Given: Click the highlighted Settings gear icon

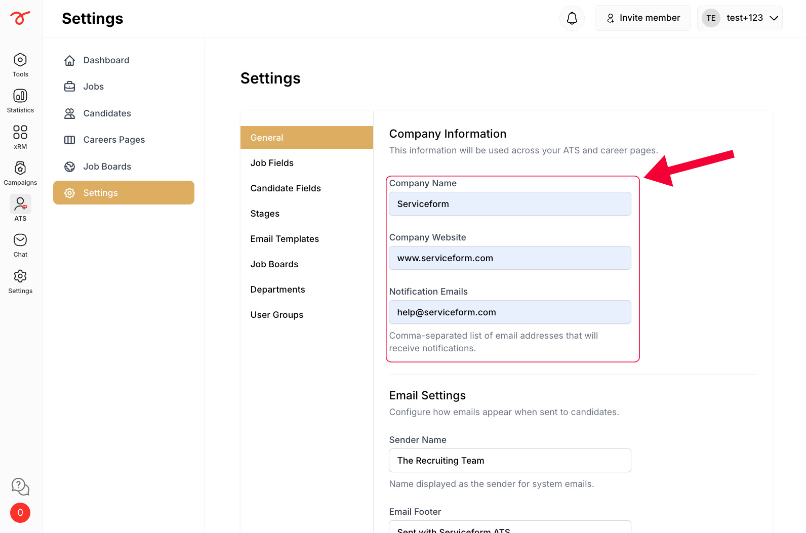Looking at the screenshot, I should [x=70, y=193].
